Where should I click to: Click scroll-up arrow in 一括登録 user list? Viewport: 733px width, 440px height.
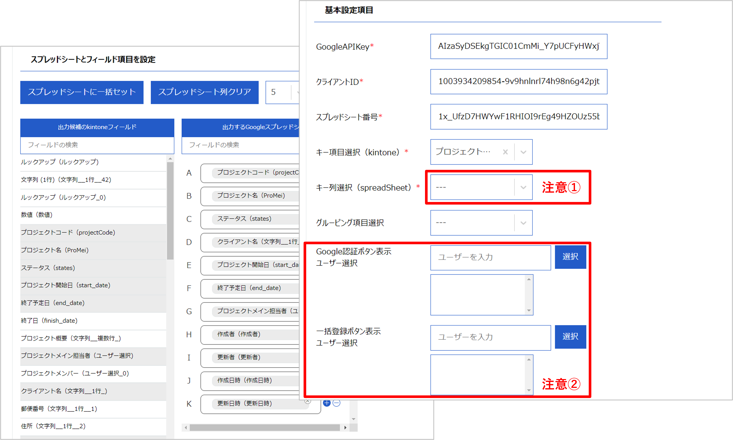pos(529,359)
